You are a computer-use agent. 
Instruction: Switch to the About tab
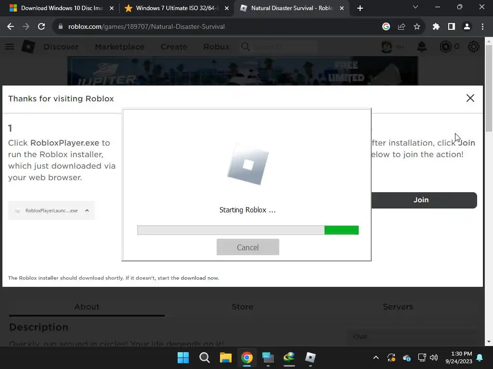pos(87,307)
